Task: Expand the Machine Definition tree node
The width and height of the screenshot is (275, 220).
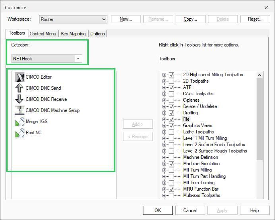Action: [164, 157]
